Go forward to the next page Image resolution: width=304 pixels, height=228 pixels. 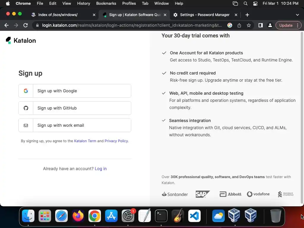tap(16, 25)
